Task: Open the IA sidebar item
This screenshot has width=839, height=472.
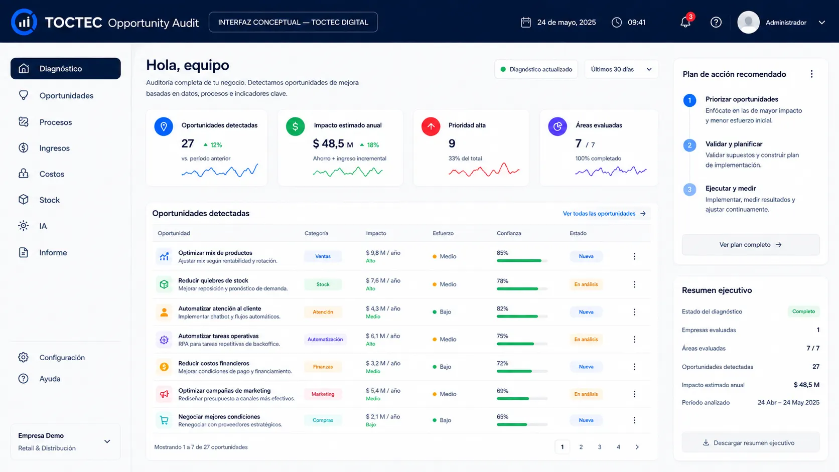Action: 65,226
